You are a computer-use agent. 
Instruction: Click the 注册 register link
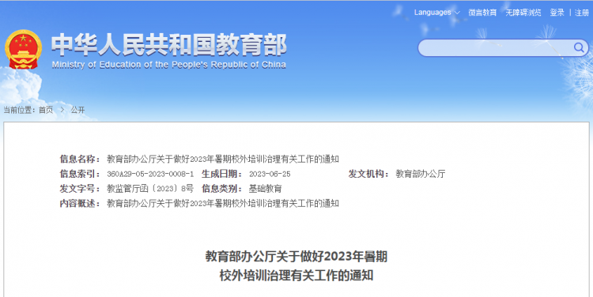click(582, 13)
